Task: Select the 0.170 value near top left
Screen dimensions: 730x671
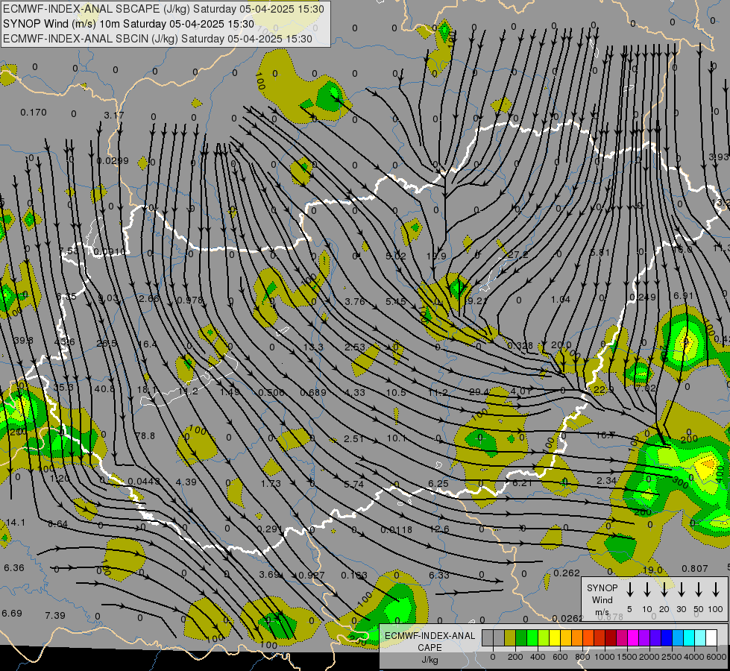Action: point(34,113)
